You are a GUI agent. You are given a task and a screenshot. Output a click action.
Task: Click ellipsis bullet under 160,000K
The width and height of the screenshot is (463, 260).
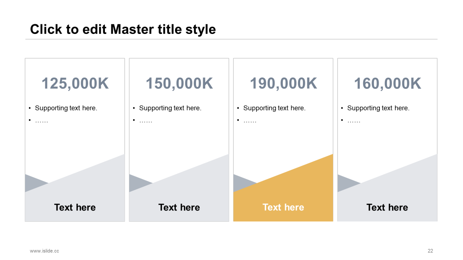click(354, 121)
